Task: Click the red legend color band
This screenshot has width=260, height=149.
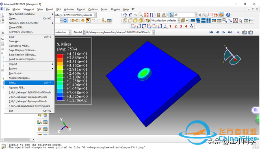Action: (60, 56)
